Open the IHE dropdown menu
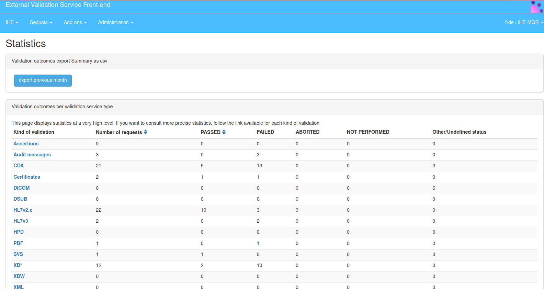Screen dimensions: 544x289 pos(12,22)
